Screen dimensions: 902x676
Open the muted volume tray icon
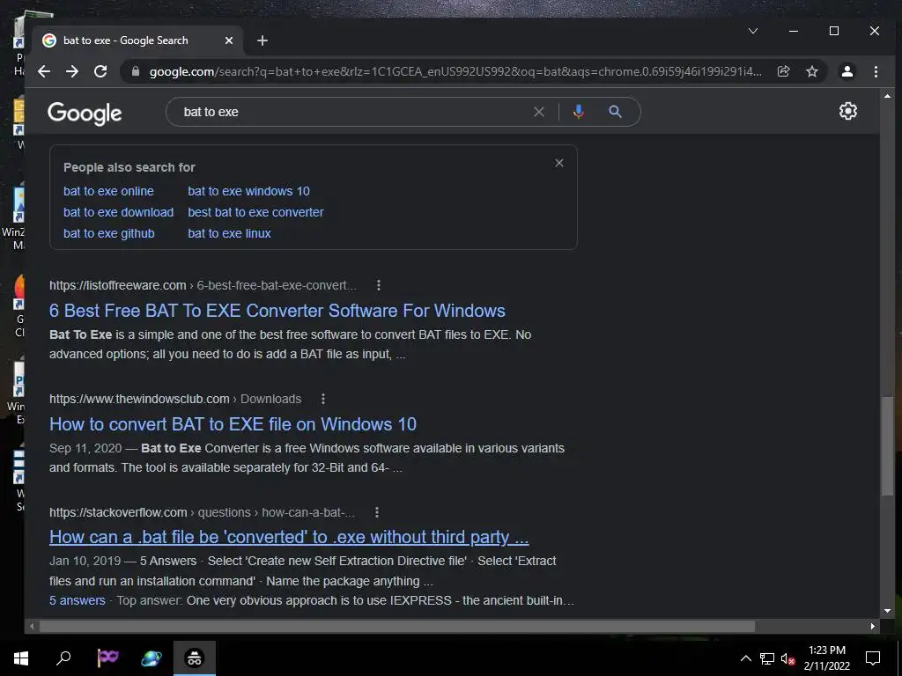click(x=787, y=658)
